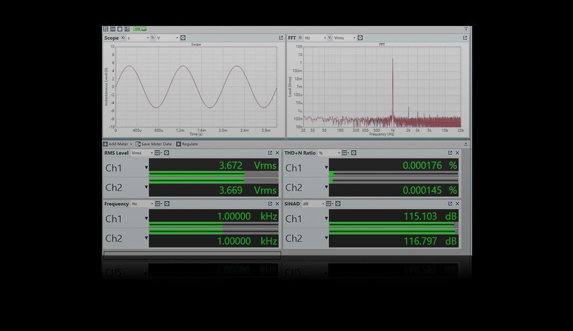Click the Regulate button
This screenshot has width=573, height=331.
[x=187, y=144]
